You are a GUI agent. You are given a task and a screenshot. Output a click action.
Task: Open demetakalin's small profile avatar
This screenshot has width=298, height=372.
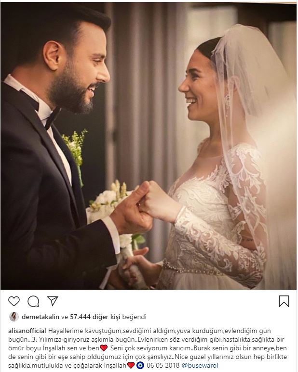tap(14, 317)
